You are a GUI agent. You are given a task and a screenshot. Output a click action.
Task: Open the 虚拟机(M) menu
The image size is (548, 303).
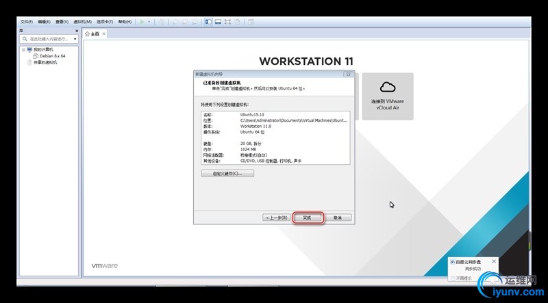pyautogui.click(x=82, y=22)
